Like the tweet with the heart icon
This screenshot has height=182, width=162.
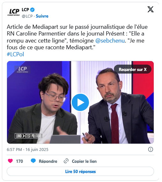10,161
